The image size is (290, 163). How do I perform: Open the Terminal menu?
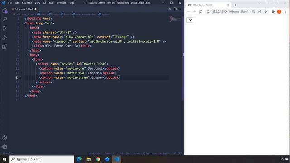[x=61, y=3]
